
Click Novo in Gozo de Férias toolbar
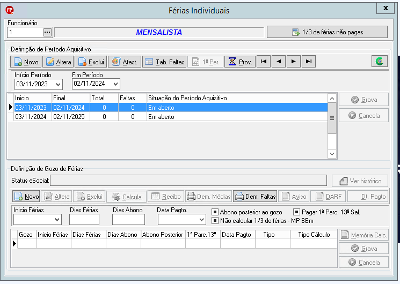(x=26, y=196)
